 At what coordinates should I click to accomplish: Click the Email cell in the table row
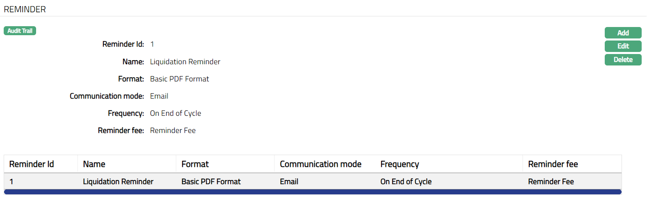click(289, 182)
